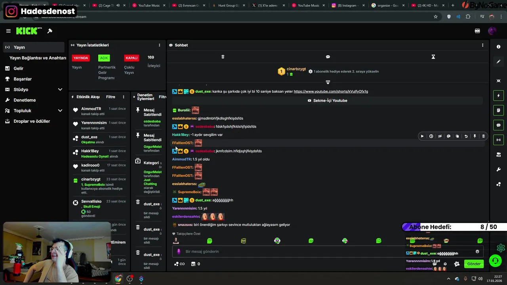Click the clock timeout icon in message toolbar
Viewport: 507px width, 285px height.
pos(431,136)
